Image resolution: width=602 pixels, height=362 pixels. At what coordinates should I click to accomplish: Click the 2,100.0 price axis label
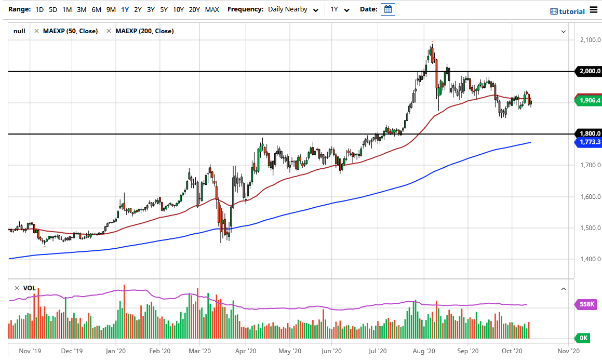click(x=590, y=40)
